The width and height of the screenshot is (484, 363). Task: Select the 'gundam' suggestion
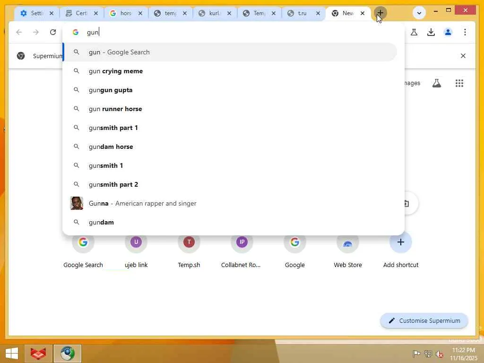(230, 222)
